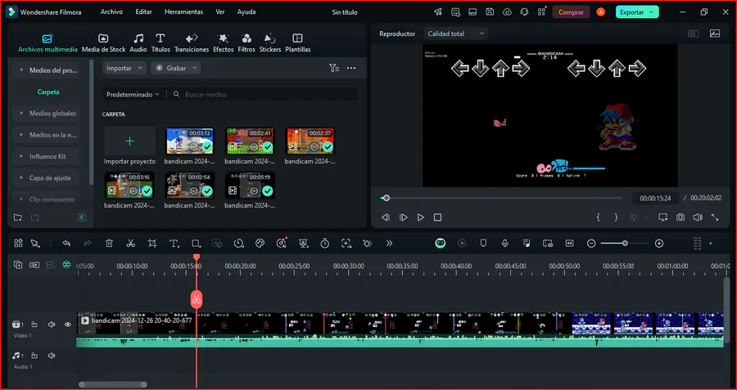Expand Capa de ajuste section
The image size is (737, 390).
click(x=46, y=178)
